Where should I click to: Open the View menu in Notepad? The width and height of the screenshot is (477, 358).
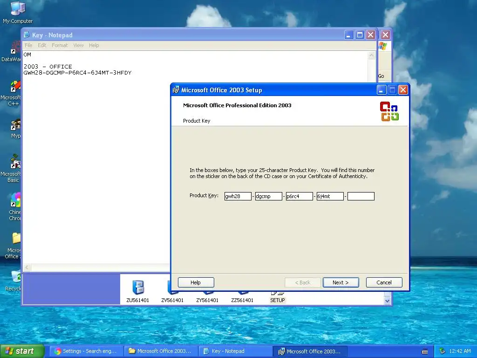point(78,45)
